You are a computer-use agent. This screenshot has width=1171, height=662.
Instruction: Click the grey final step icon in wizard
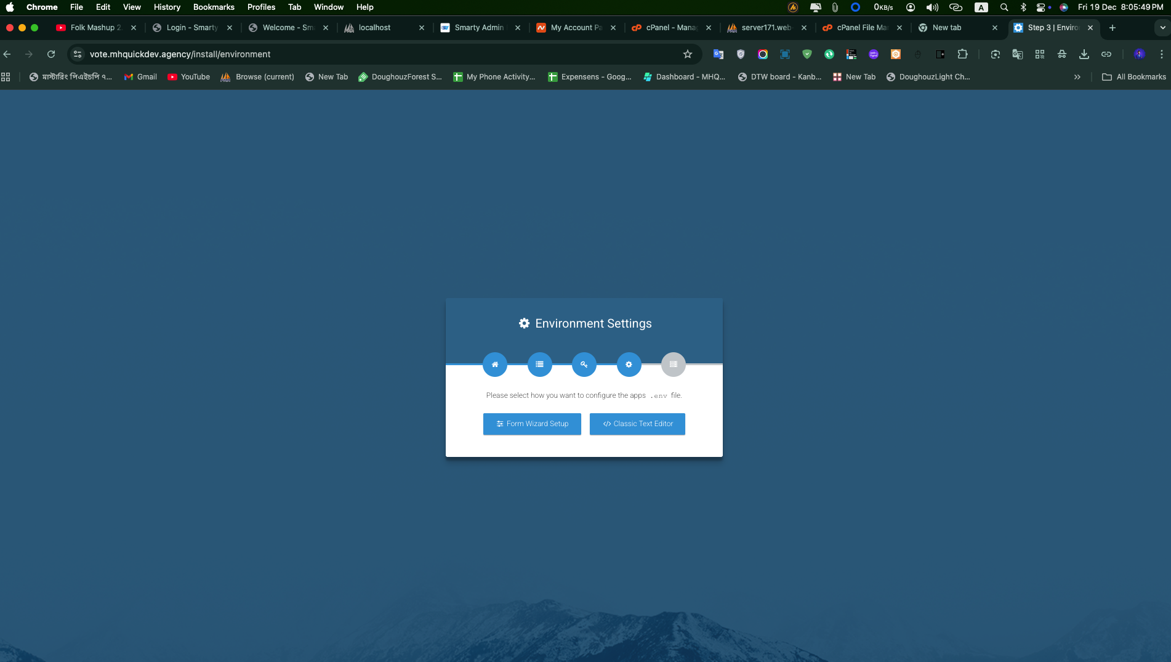click(673, 365)
